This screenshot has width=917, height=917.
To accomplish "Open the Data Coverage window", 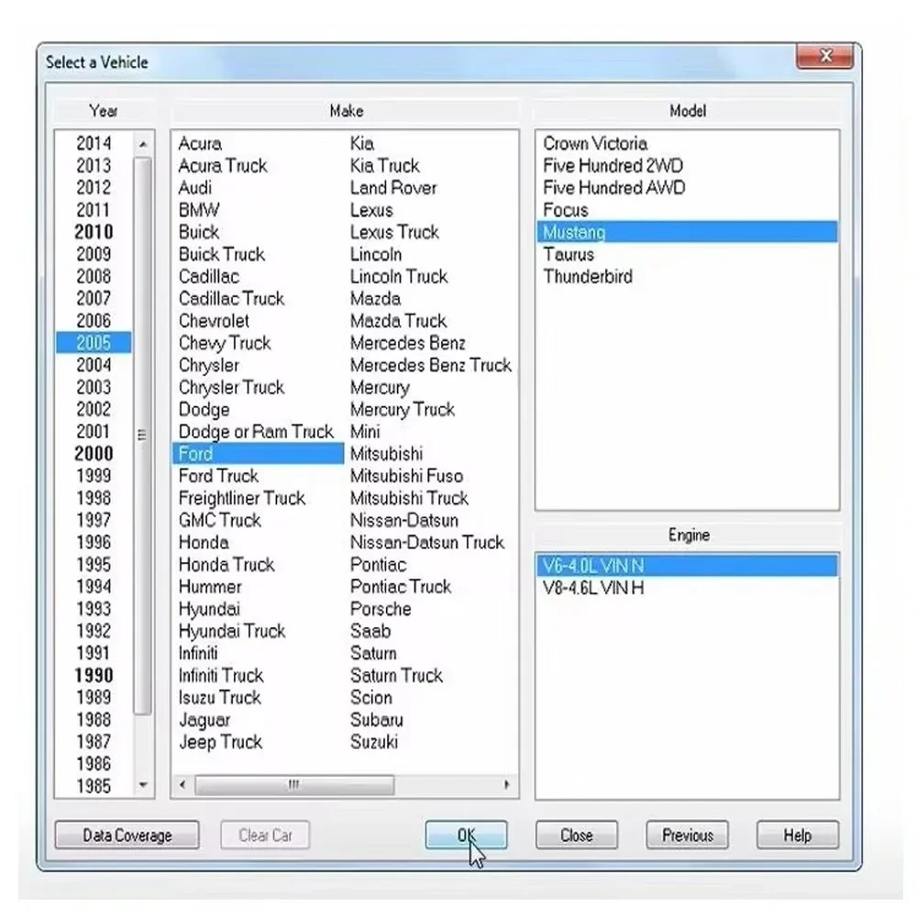I will tap(127, 835).
